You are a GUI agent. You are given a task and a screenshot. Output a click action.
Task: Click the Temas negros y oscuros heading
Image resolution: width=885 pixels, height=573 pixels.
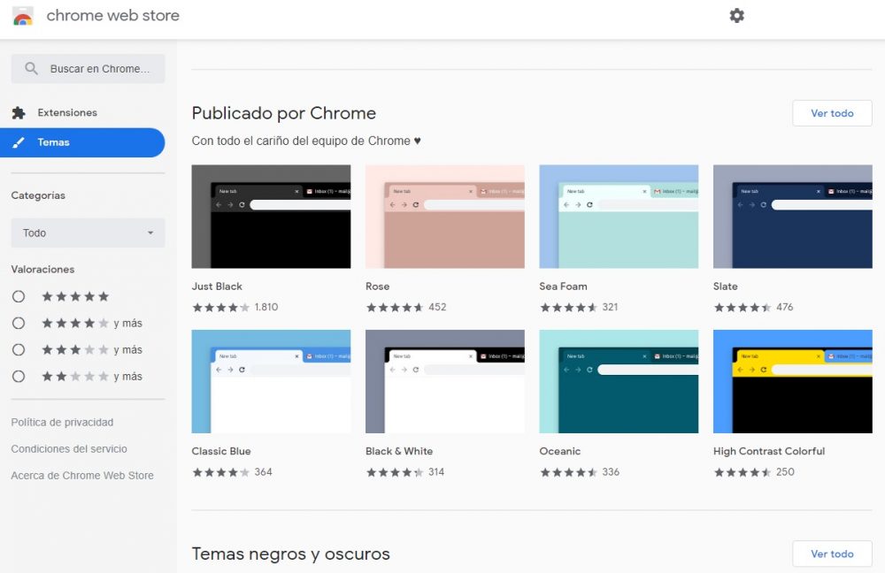coord(290,554)
